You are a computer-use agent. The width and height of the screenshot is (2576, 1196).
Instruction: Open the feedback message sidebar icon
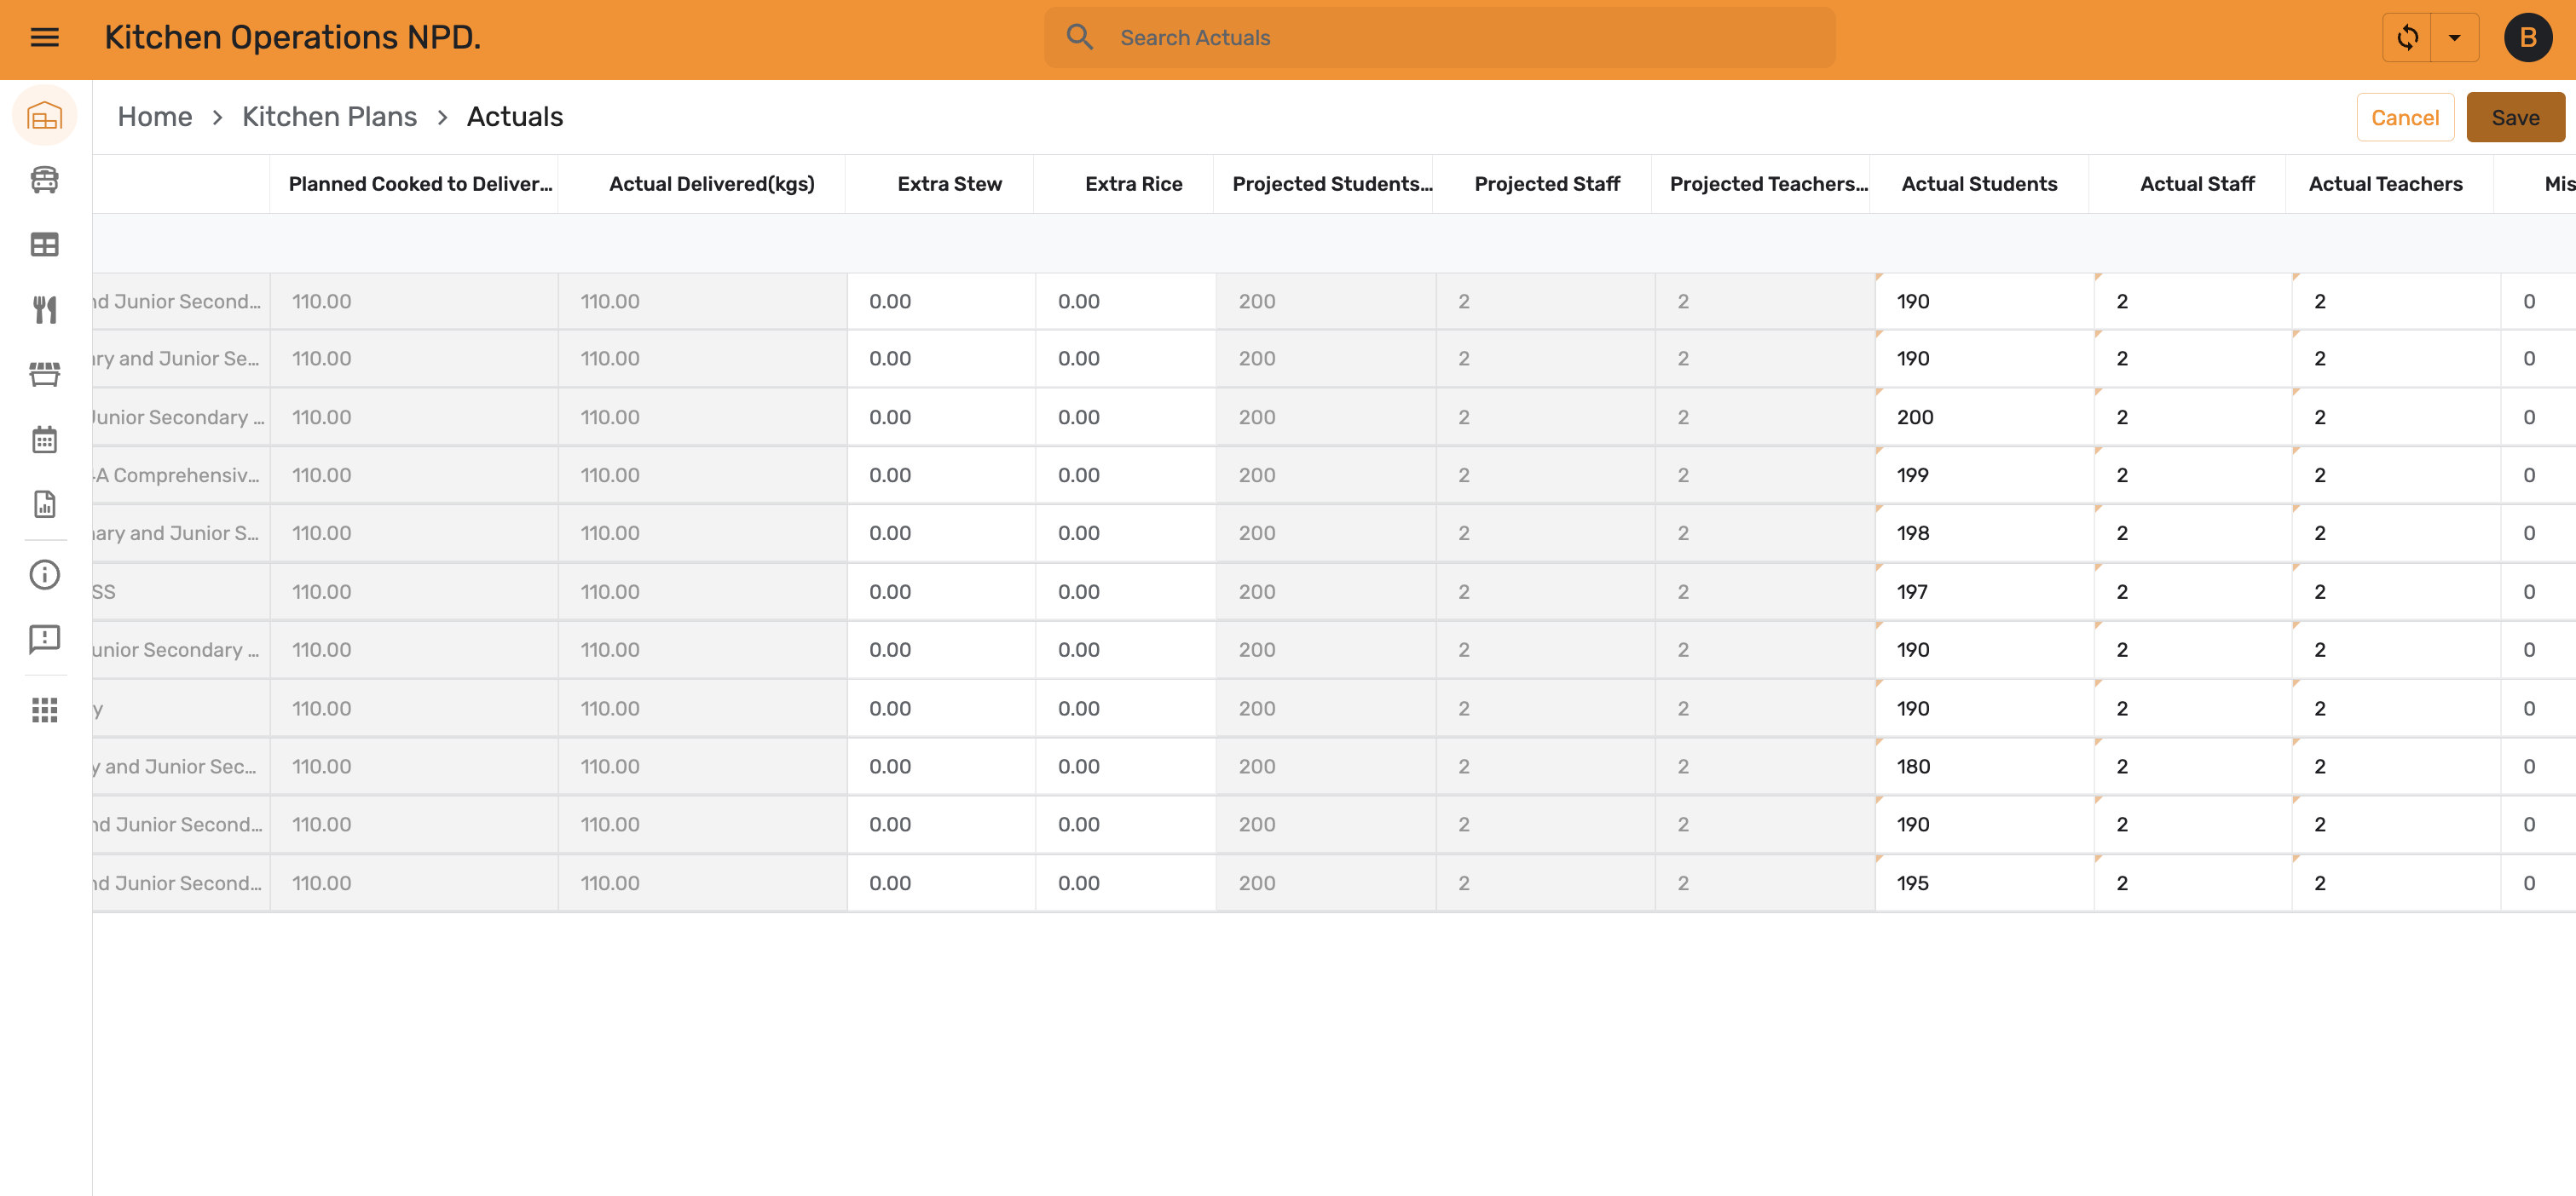tap(45, 640)
